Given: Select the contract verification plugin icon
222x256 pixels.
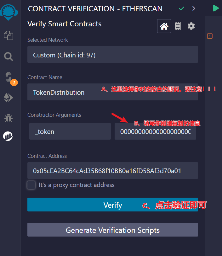Looking at the screenshot, I should (8, 136).
